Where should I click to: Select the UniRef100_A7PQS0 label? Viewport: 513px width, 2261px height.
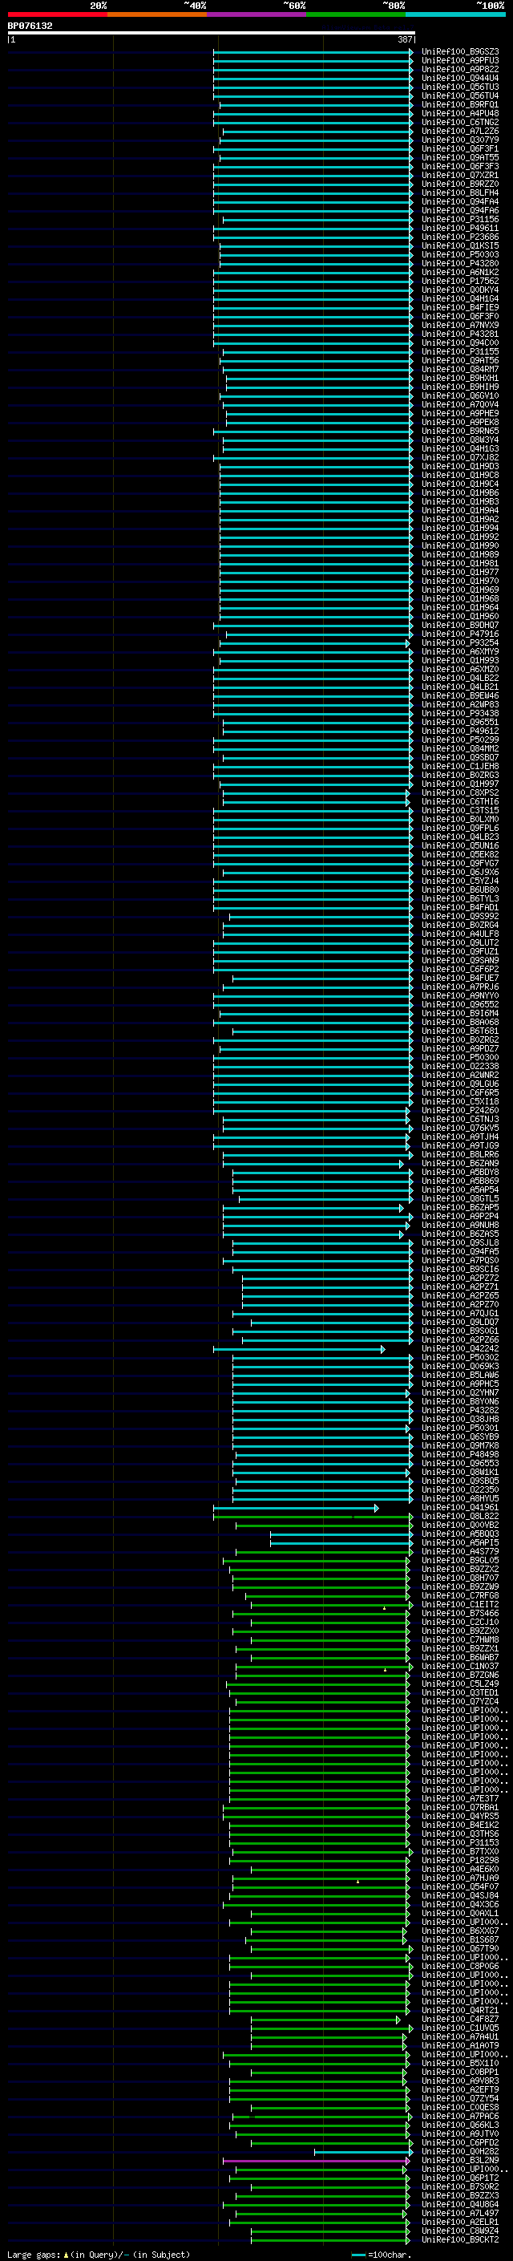(x=460, y=1260)
